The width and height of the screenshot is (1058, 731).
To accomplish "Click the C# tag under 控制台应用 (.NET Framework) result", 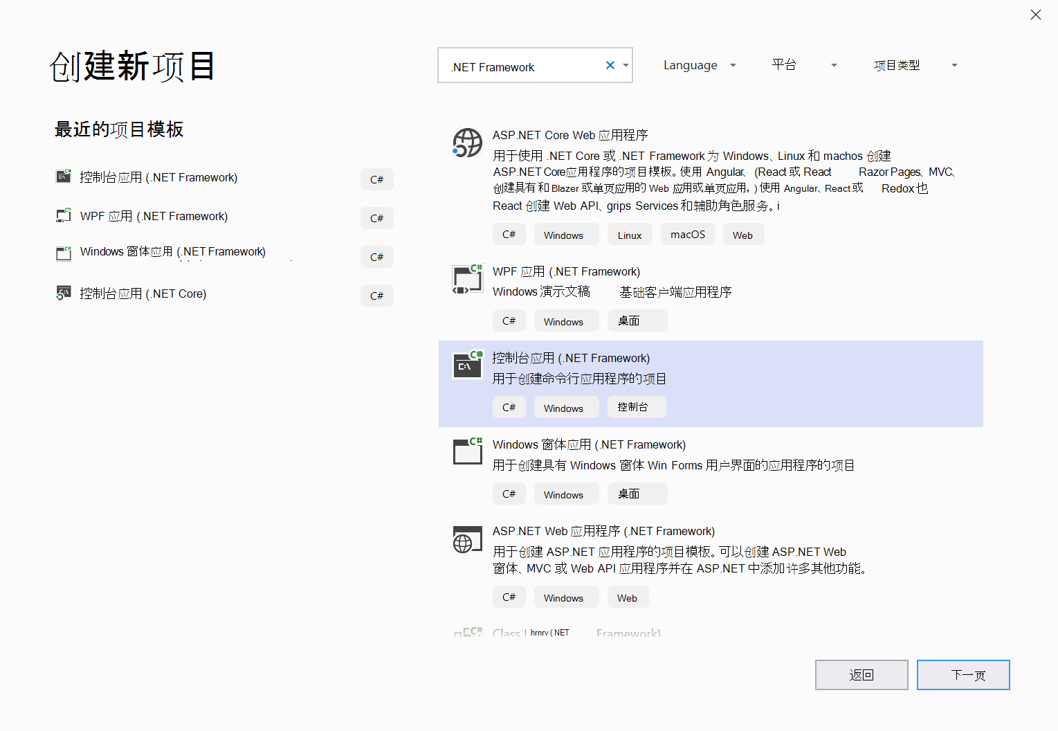I will 509,407.
